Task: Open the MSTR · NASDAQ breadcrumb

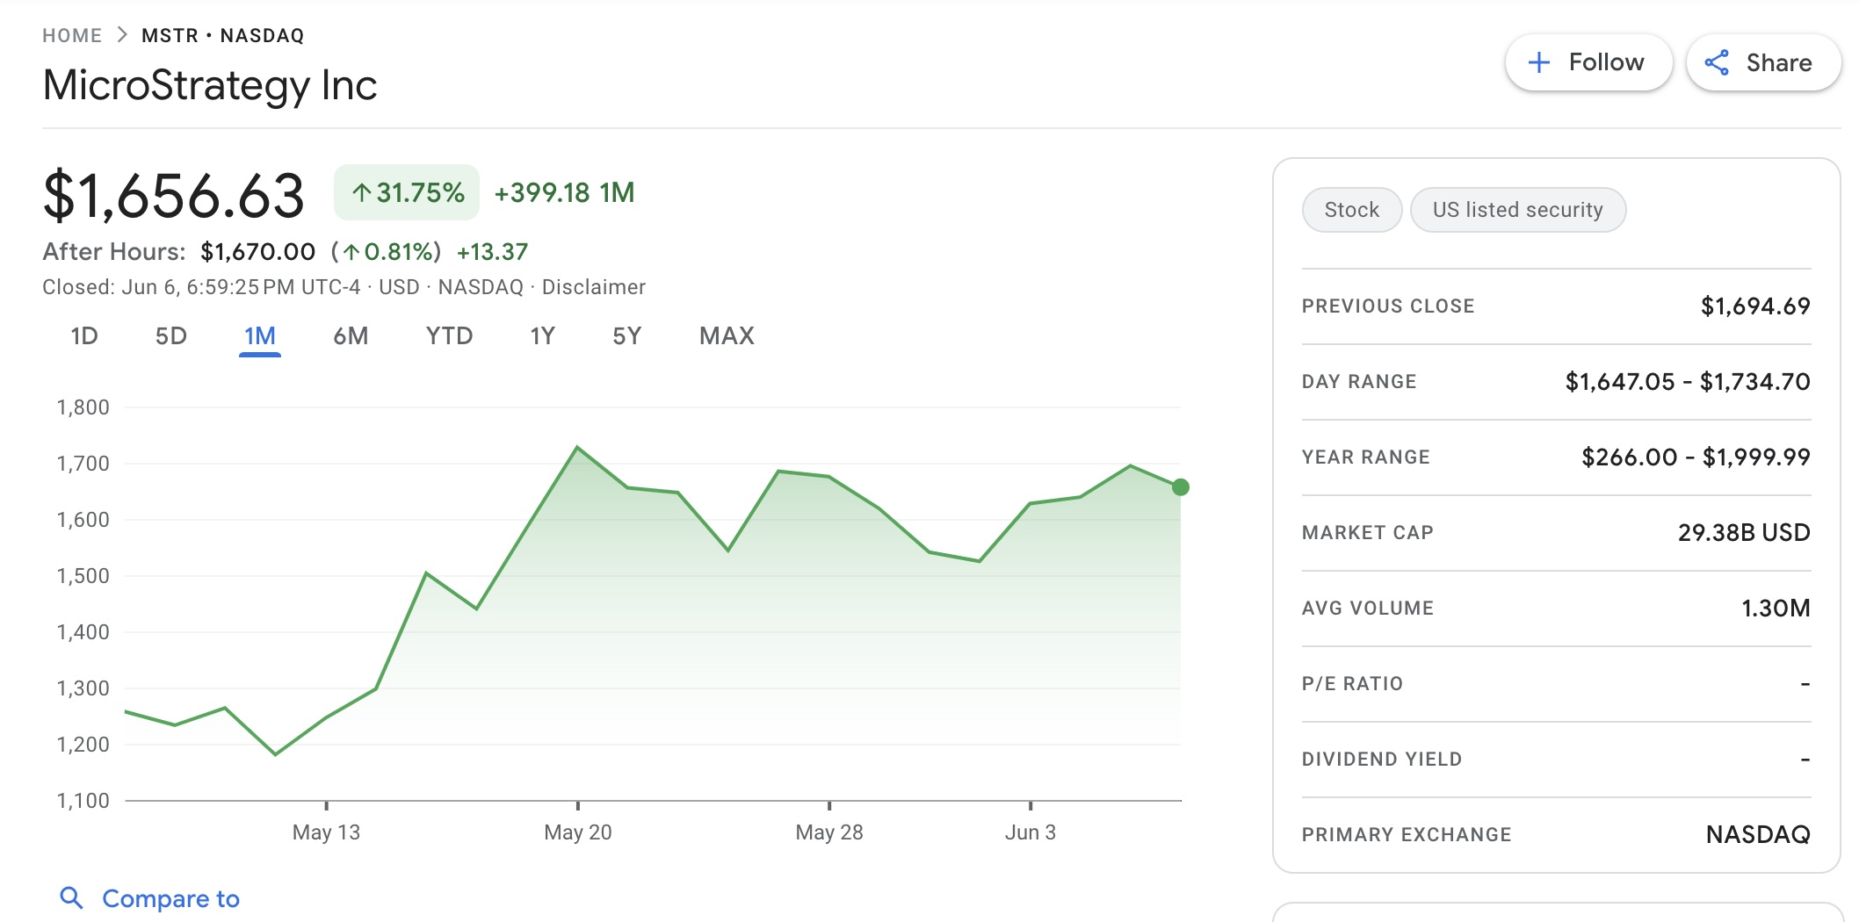Action: click(223, 35)
